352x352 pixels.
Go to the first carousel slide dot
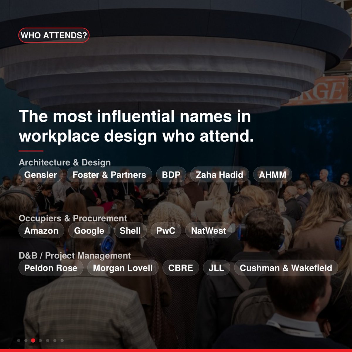coord(19,341)
